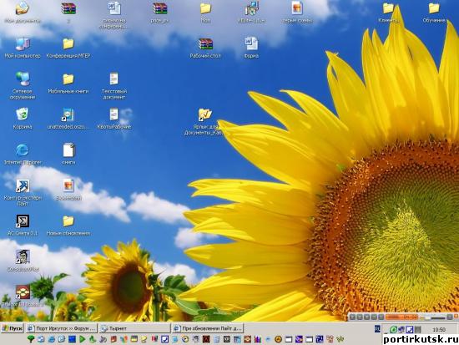Click the language indicator in the tray
This screenshot has height=345, width=459.
tap(377, 329)
